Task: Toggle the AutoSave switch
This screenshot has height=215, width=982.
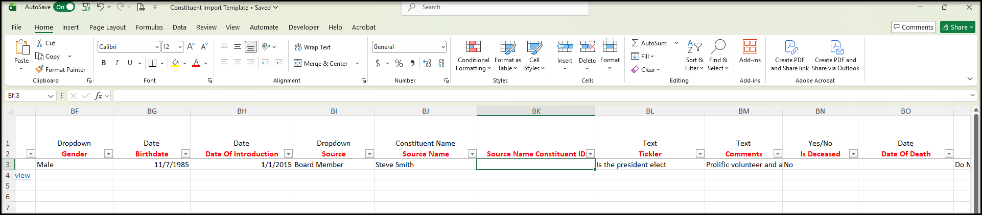Action: (64, 7)
